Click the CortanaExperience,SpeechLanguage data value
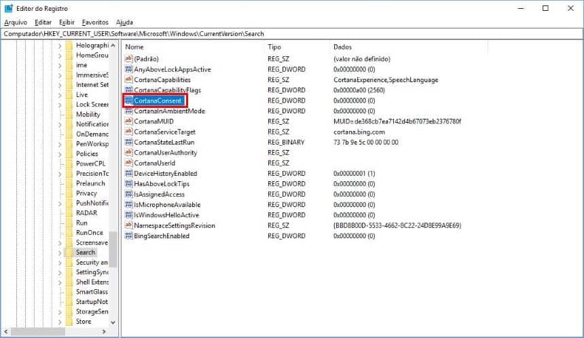This screenshot has height=338, width=584. (x=386, y=79)
